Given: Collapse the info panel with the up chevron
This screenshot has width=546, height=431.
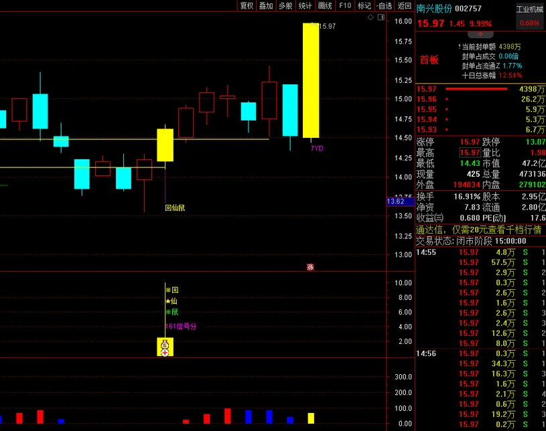Looking at the screenshot, I should coord(480,33).
